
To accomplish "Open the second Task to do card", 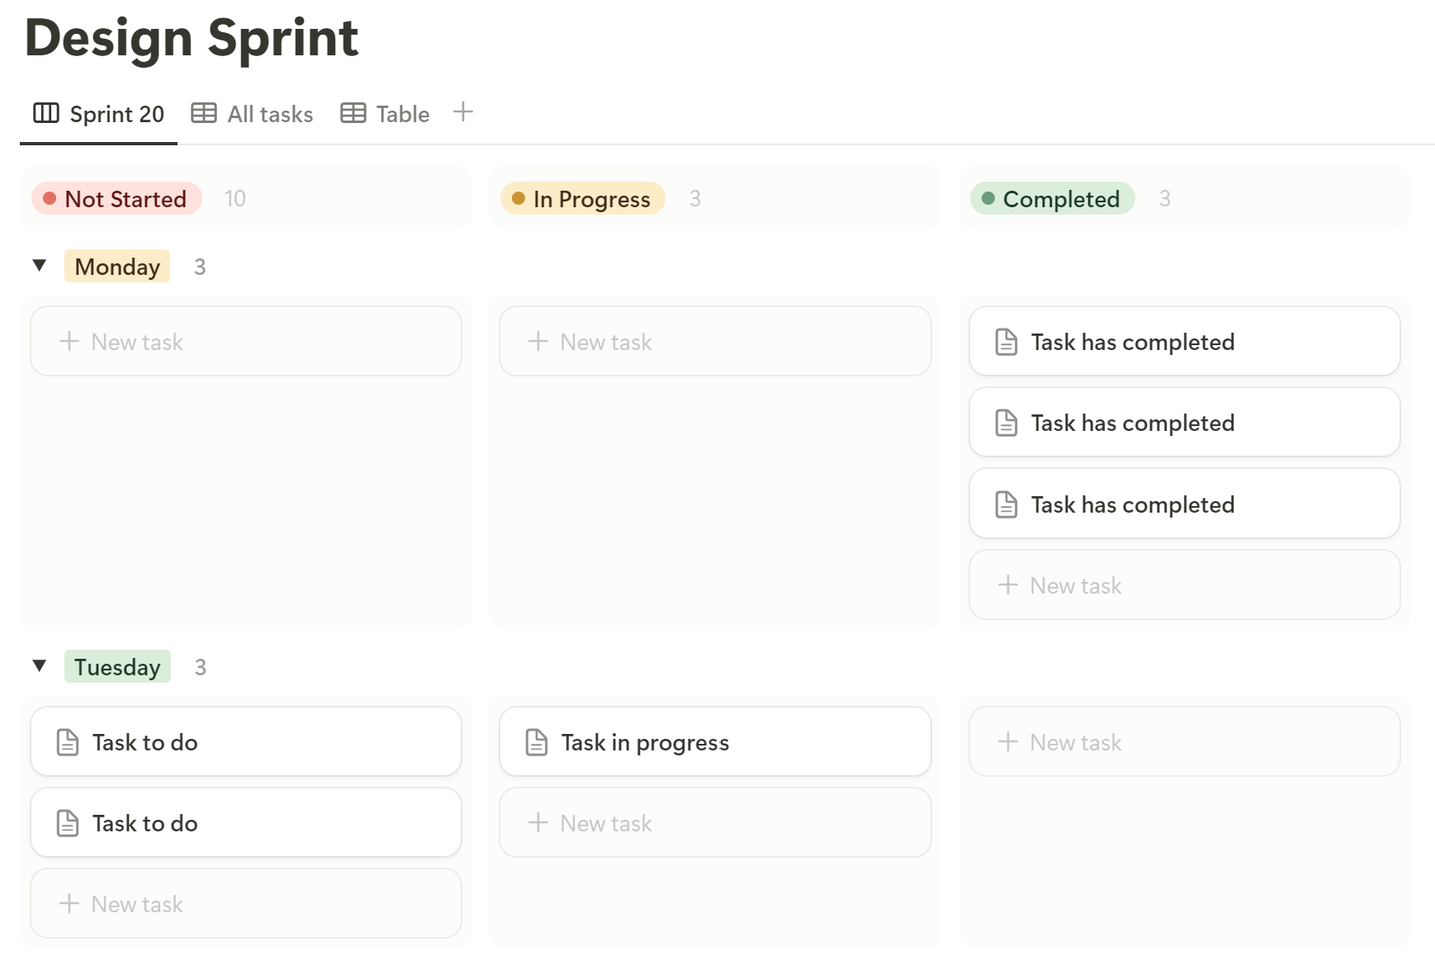I will pos(246,823).
